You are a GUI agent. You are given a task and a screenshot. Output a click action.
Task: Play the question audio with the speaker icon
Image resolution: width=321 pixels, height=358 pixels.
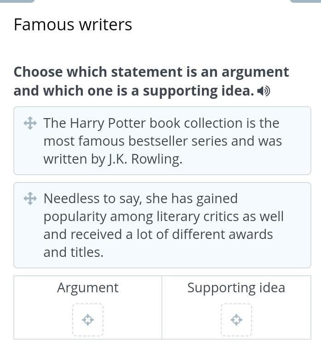(264, 91)
